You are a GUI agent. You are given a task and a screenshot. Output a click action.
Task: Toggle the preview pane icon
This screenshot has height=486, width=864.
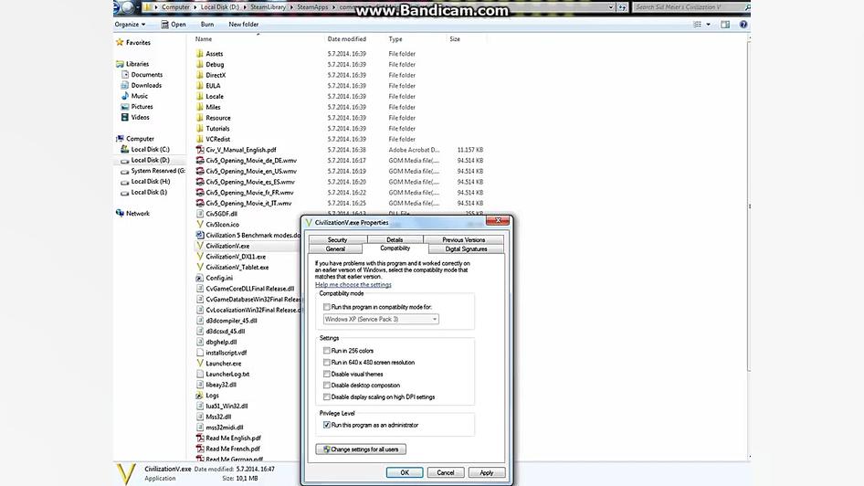point(725,25)
